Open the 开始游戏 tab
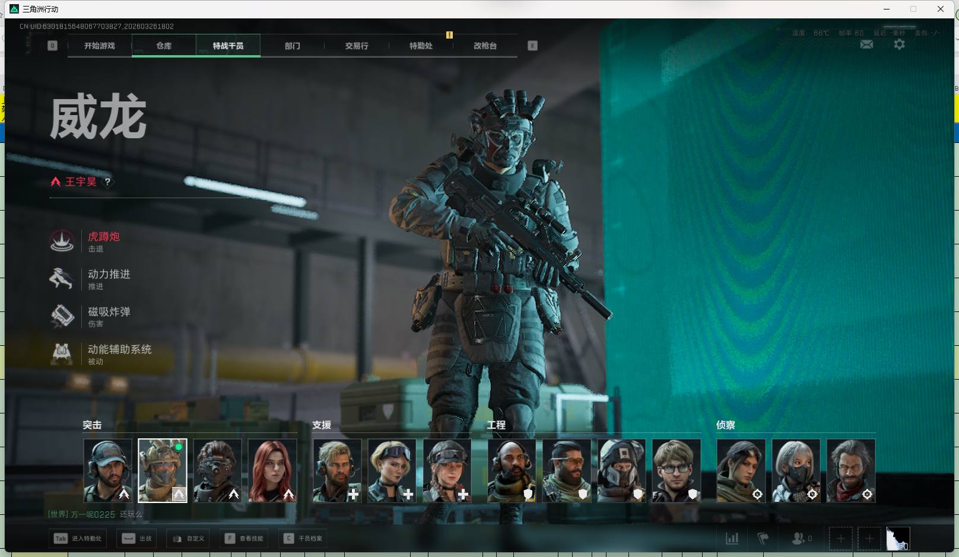 pos(100,46)
